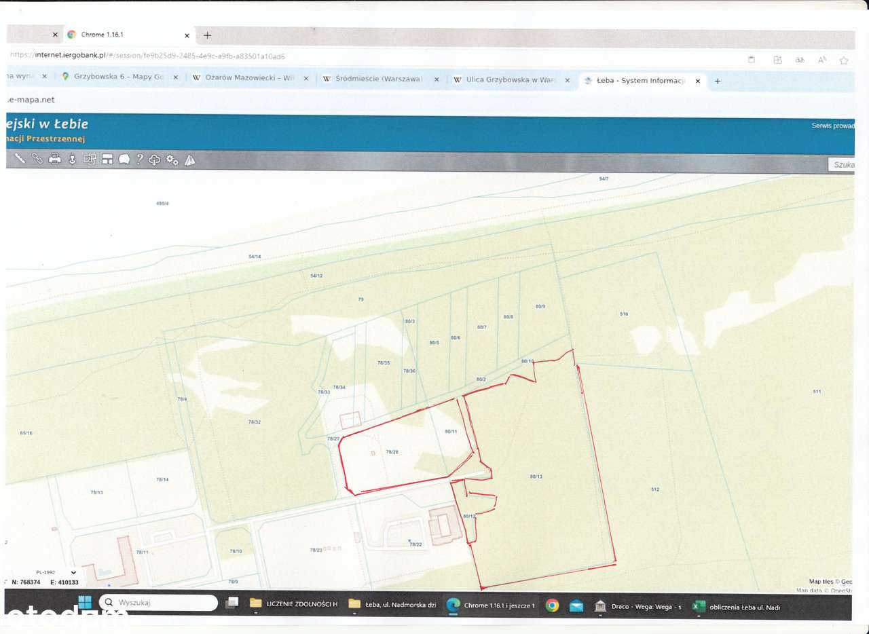Click parcel label 54/14 on the map
Screen dimensions: 869x634
pyautogui.click(x=255, y=257)
